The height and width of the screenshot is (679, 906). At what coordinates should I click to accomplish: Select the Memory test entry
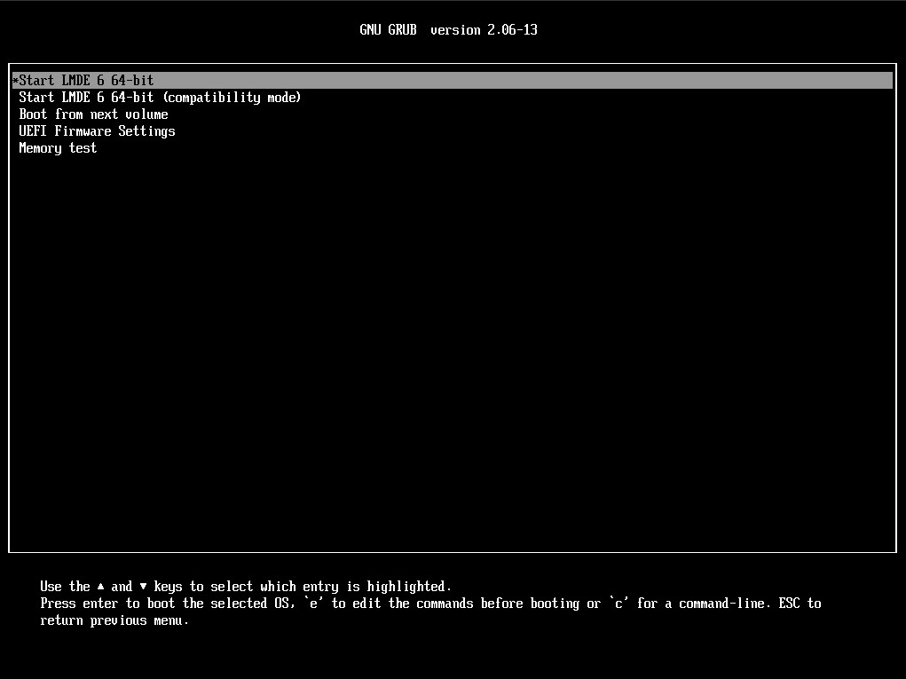58,148
